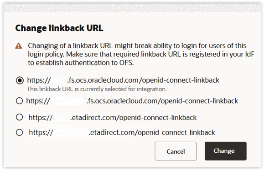This screenshot has width=264, height=170.
Task: Click the blurred subdomain in the first URL
Action: pos(59,80)
